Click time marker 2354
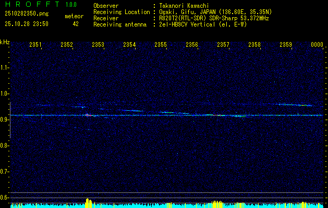 (129, 45)
